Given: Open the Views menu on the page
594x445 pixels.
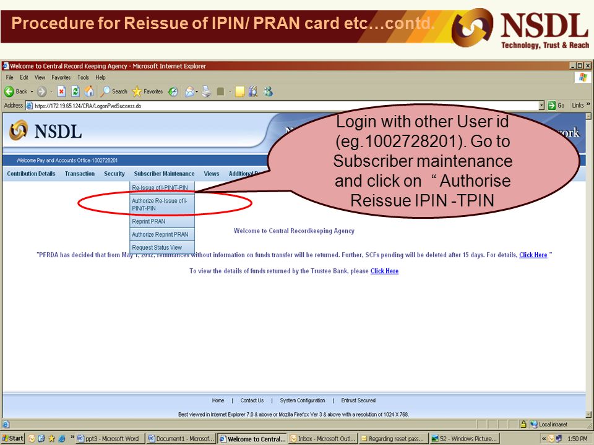Looking at the screenshot, I should pyautogui.click(x=212, y=174).
